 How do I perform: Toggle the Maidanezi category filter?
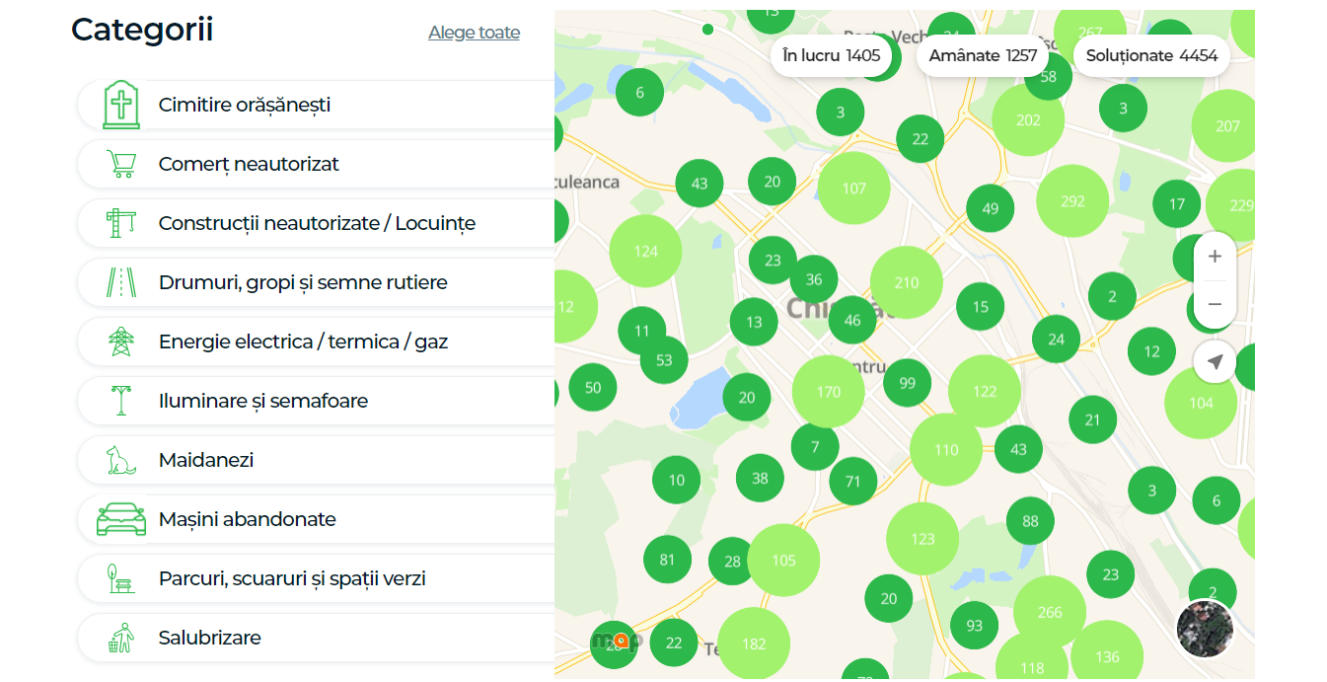206,460
